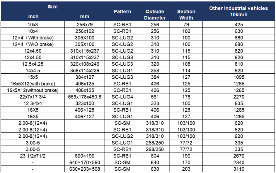Click the 16x5X12(without brake) cell

pos(33,90)
